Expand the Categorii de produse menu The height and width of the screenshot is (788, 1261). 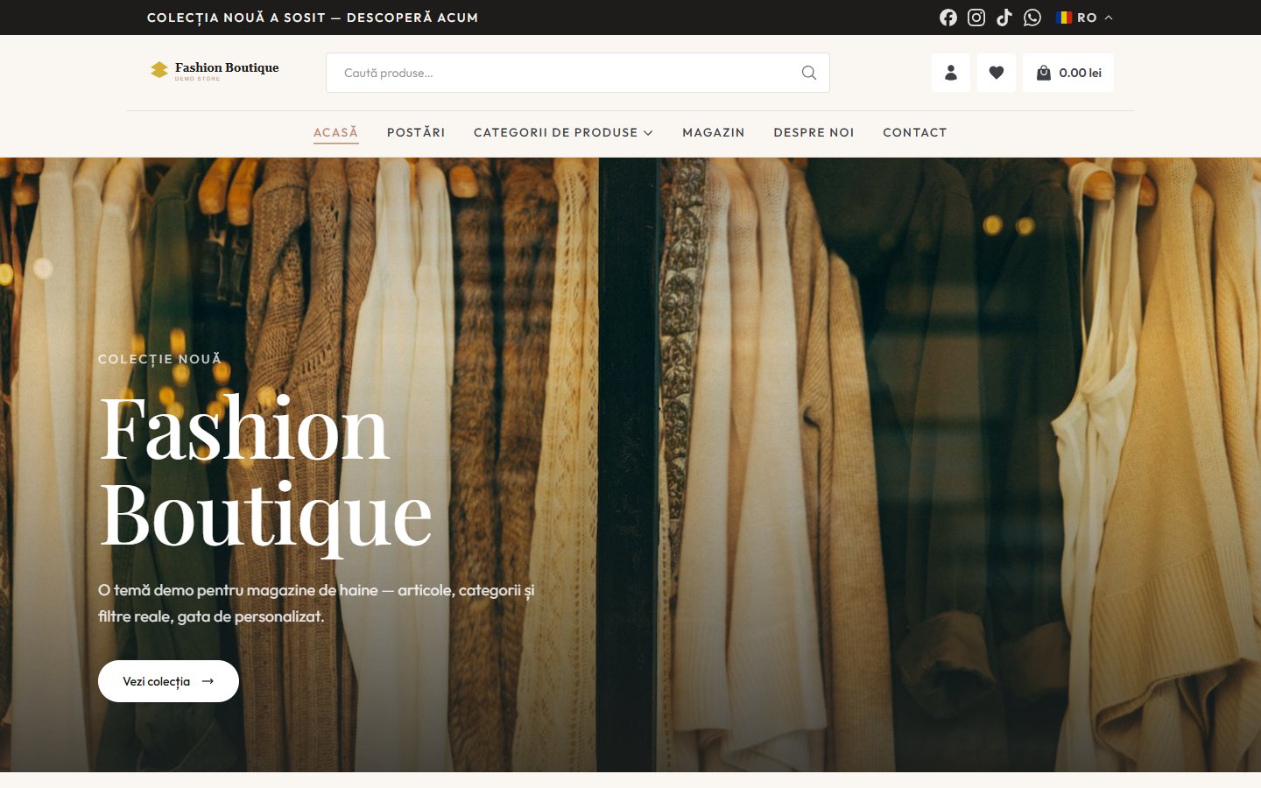tap(563, 133)
